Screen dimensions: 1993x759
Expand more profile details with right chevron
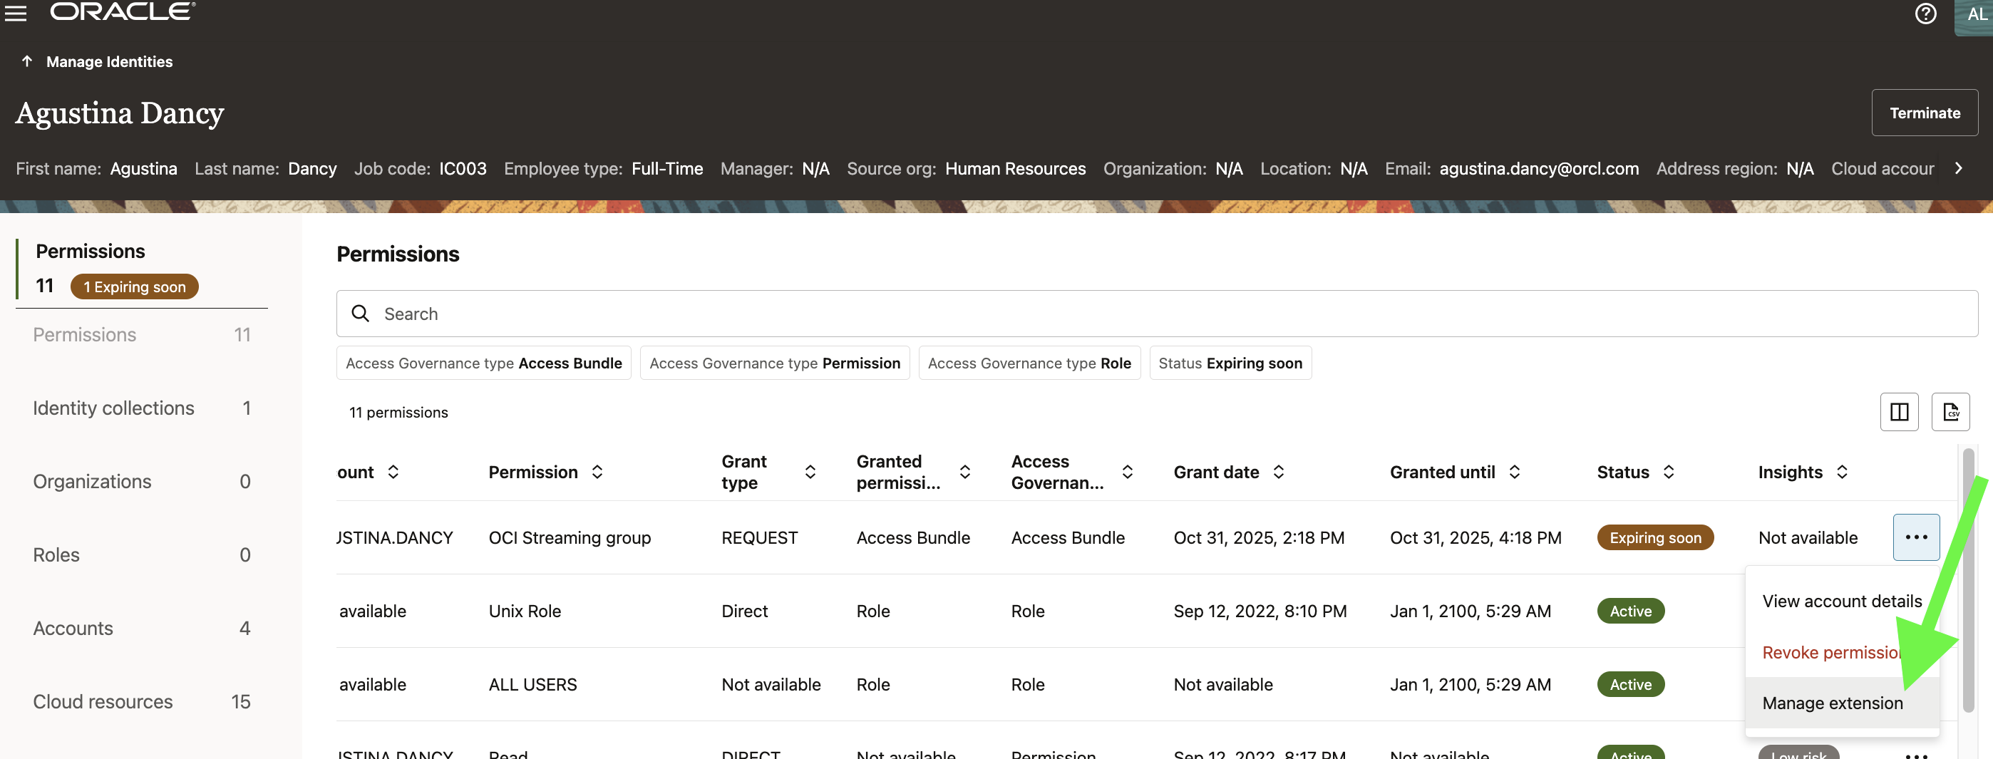coord(1958,169)
